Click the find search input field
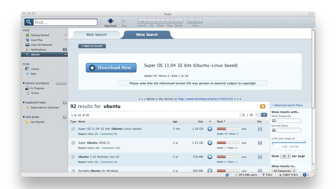Image resolution: width=336 pixels, height=189 pixels. (x=65, y=22)
